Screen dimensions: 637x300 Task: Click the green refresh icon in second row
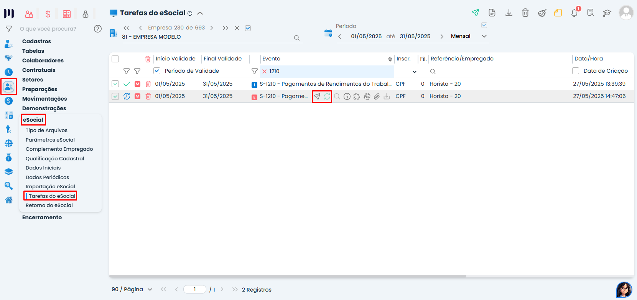point(327,96)
